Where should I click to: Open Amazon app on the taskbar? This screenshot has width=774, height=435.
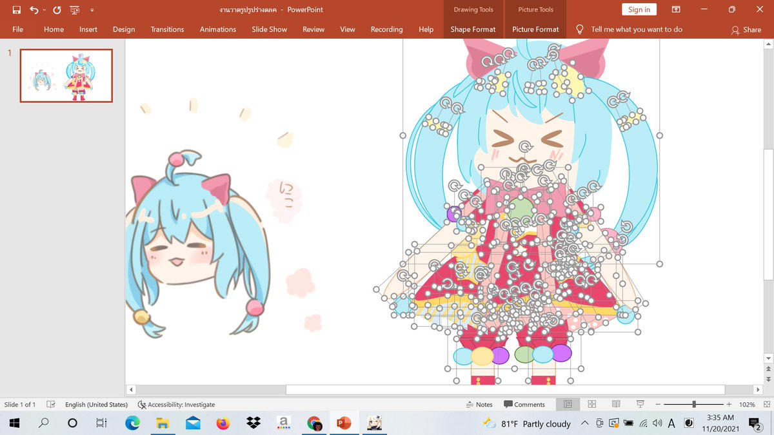[x=283, y=423]
